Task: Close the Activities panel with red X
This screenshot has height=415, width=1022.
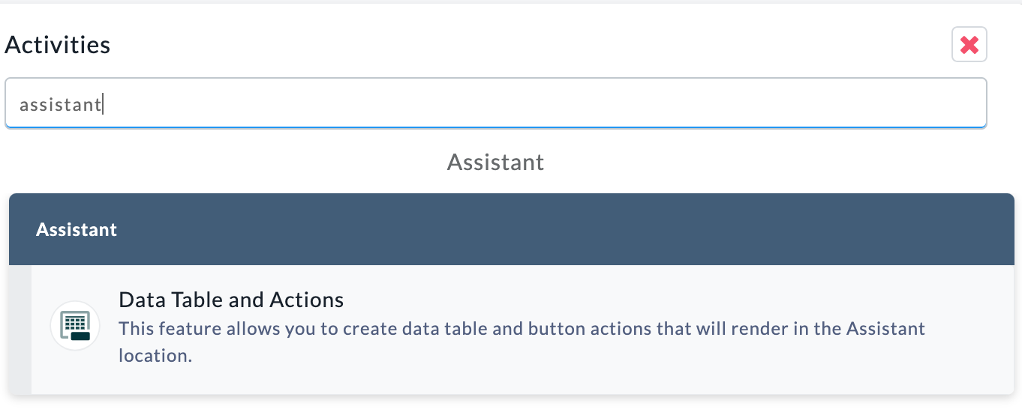Action: pos(969,45)
